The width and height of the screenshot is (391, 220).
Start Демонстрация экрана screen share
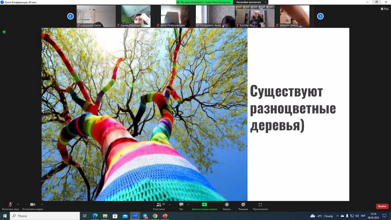pyautogui.click(x=204, y=205)
